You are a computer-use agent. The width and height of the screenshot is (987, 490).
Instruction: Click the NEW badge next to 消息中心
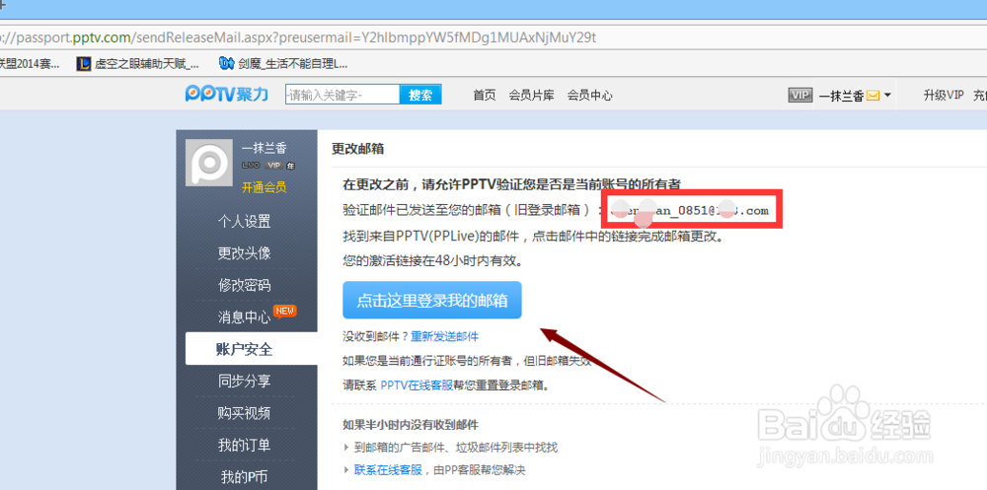pyautogui.click(x=284, y=311)
